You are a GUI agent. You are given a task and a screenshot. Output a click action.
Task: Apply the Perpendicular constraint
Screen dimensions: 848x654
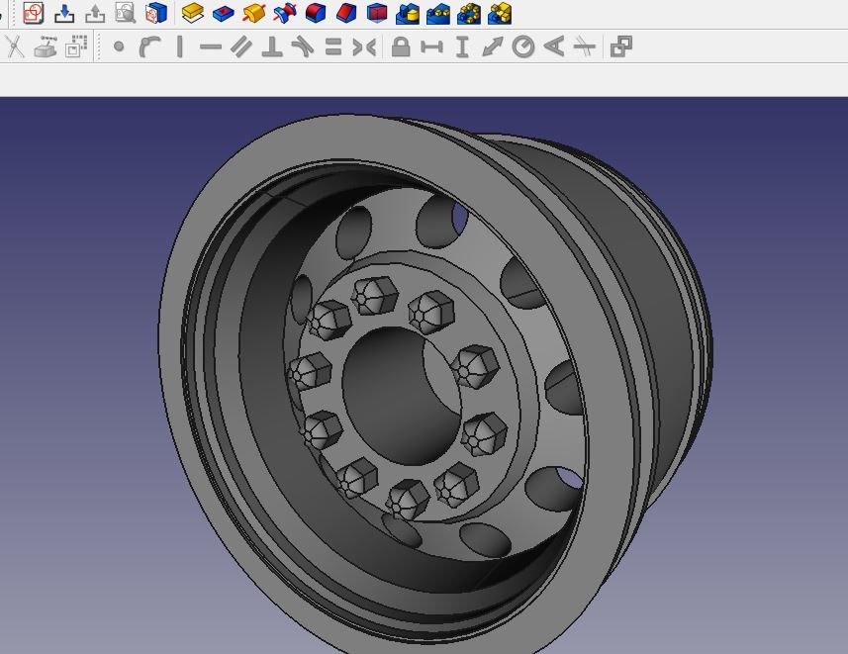point(272,47)
